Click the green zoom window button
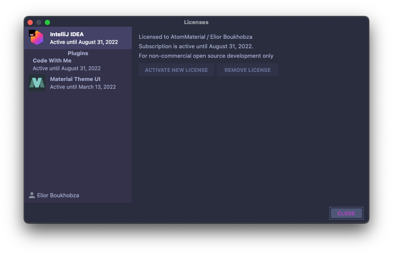Screen dimensions: 393x255 47,22
